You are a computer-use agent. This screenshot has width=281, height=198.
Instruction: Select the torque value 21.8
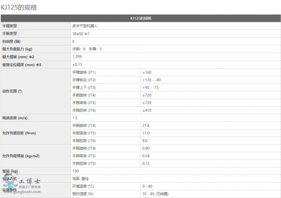(x=146, y=125)
